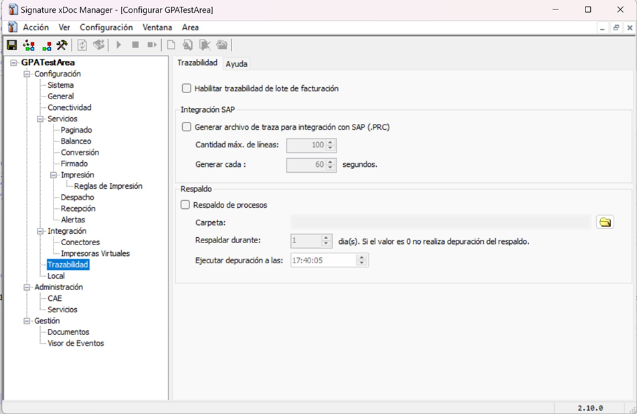Open the hammer and wrench tools icon
Screen dimensions: 637x414
pyautogui.click(x=62, y=45)
